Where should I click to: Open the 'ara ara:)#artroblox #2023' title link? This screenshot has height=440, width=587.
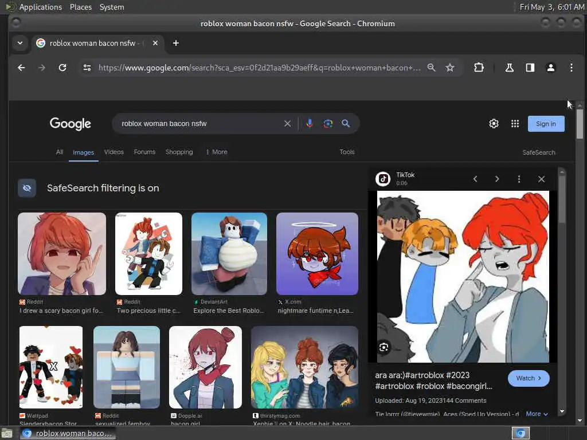tap(433, 380)
